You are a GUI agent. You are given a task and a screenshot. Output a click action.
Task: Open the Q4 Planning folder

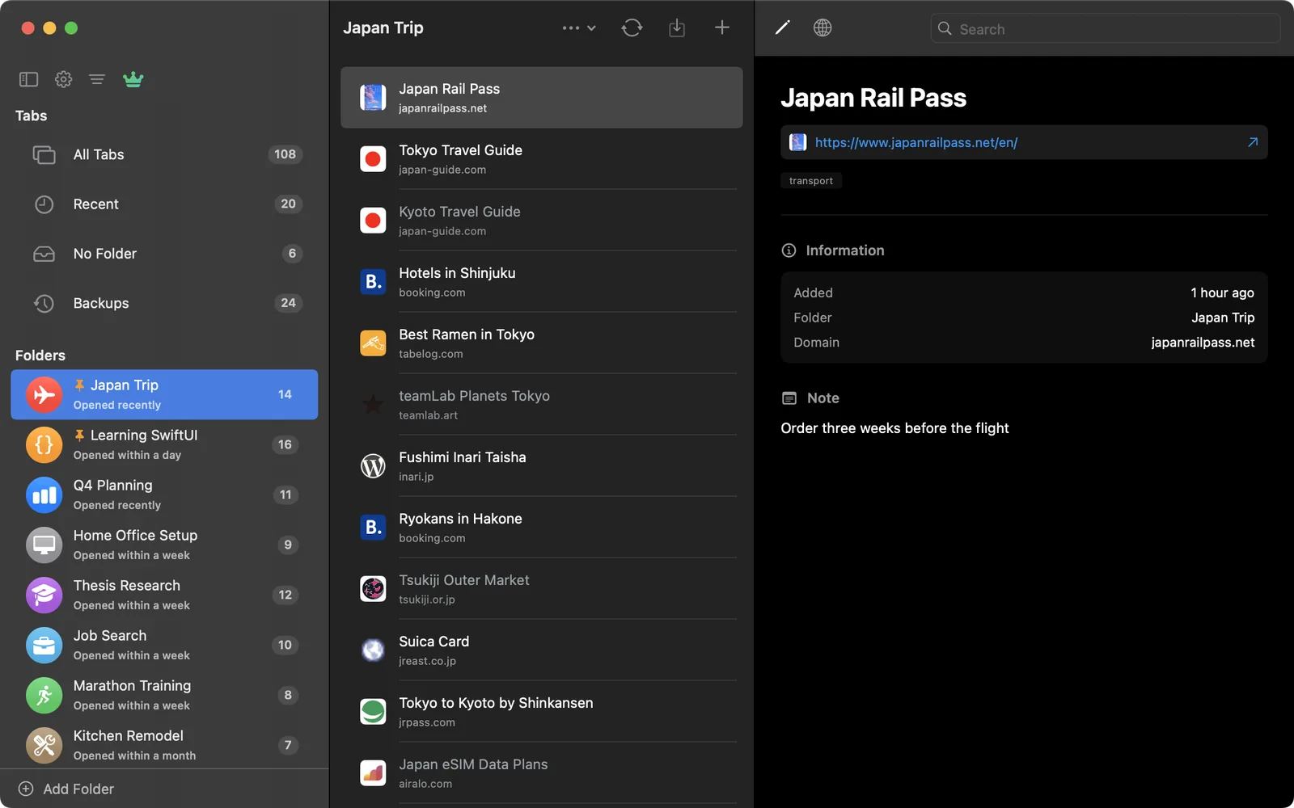[164, 494]
